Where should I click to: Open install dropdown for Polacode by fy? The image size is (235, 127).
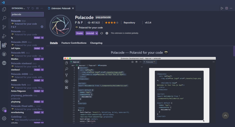[x=42, y=38]
